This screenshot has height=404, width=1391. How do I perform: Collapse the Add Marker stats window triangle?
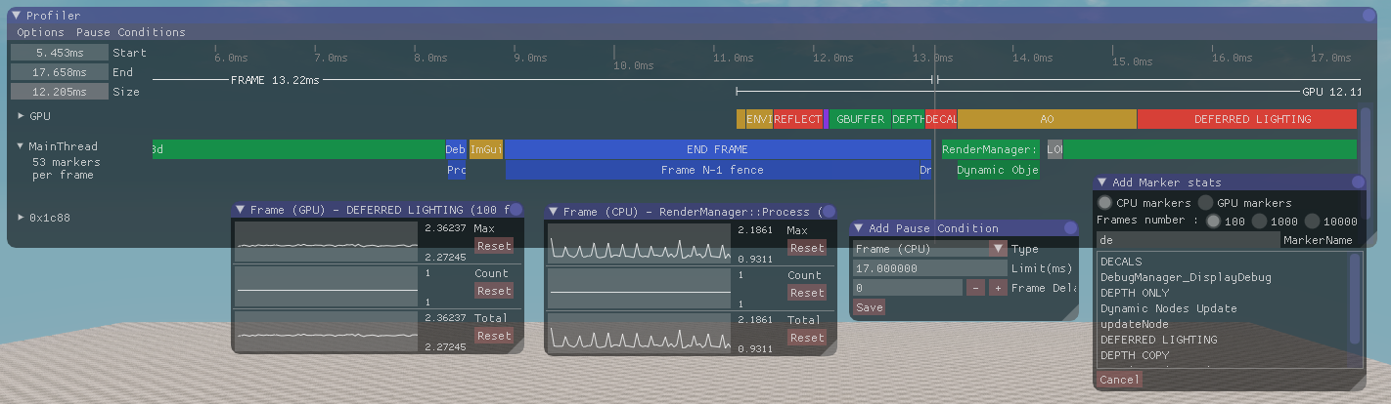[1101, 182]
